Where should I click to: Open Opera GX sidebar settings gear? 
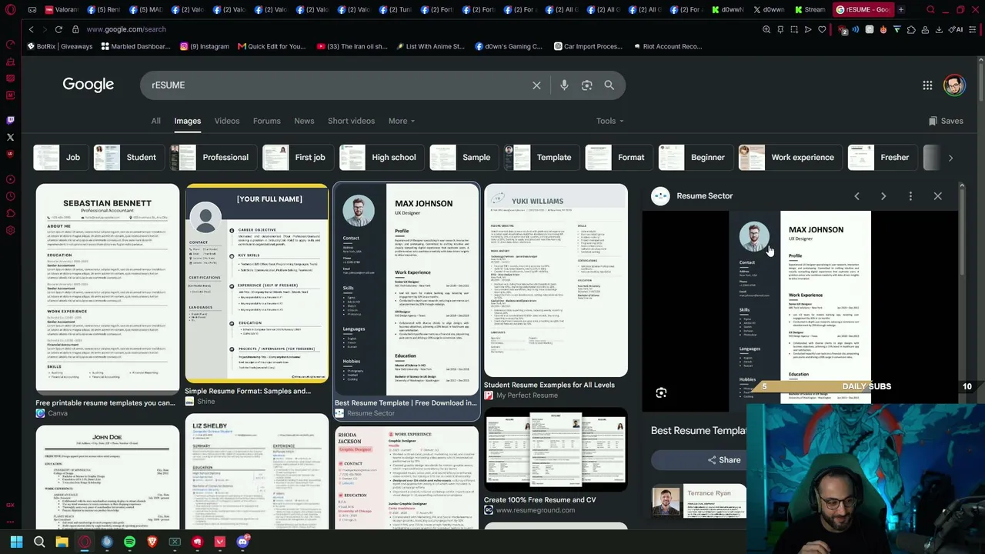point(10,230)
